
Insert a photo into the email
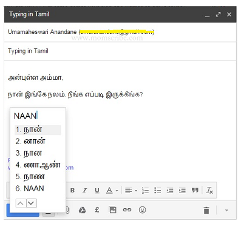(x=112, y=210)
